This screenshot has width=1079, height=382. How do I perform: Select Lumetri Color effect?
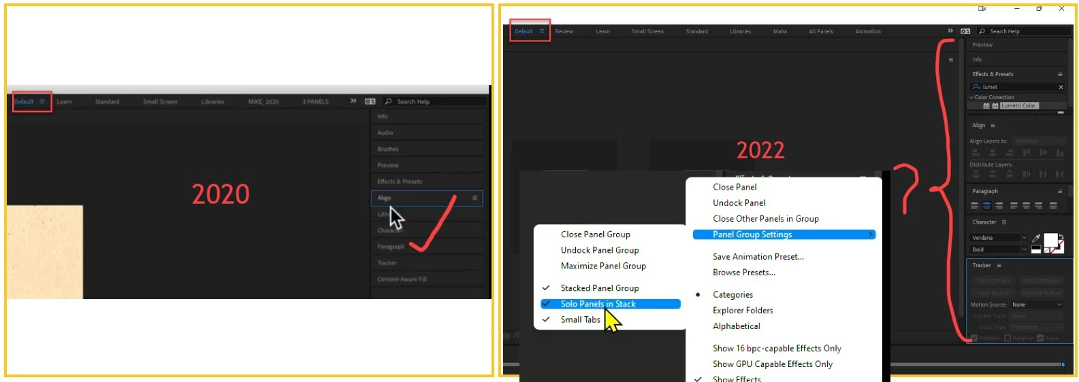point(1019,105)
